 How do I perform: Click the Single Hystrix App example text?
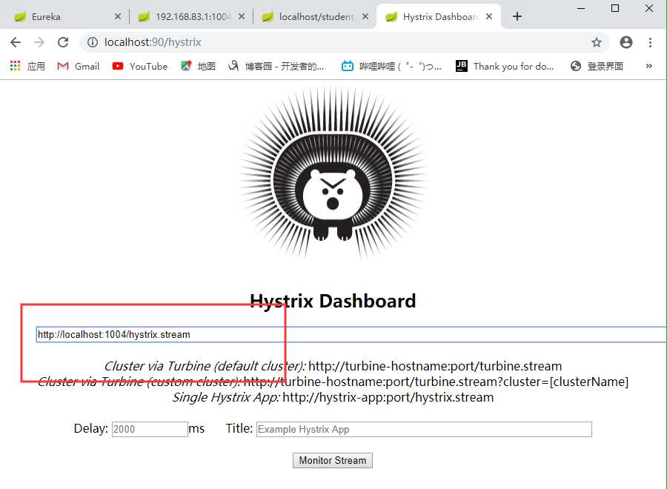(333, 397)
